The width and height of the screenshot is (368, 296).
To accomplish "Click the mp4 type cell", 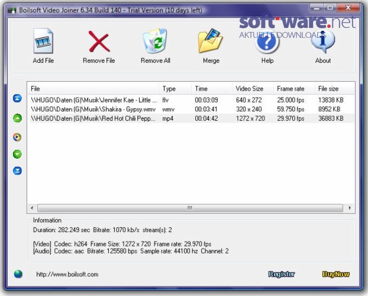I will tap(168, 118).
